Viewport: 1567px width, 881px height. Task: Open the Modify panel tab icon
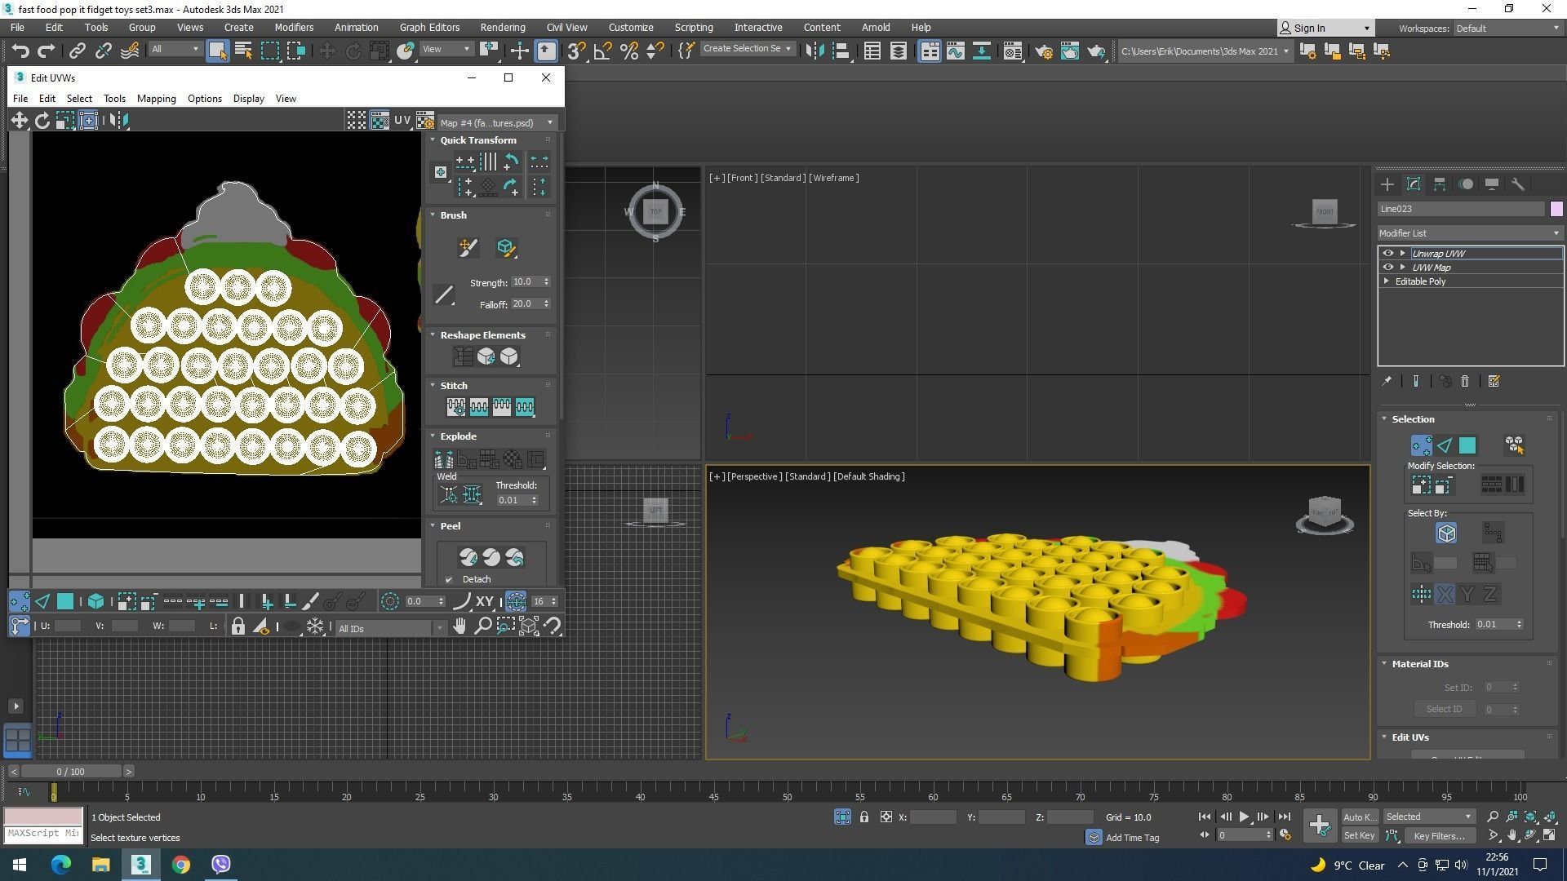tap(1414, 184)
